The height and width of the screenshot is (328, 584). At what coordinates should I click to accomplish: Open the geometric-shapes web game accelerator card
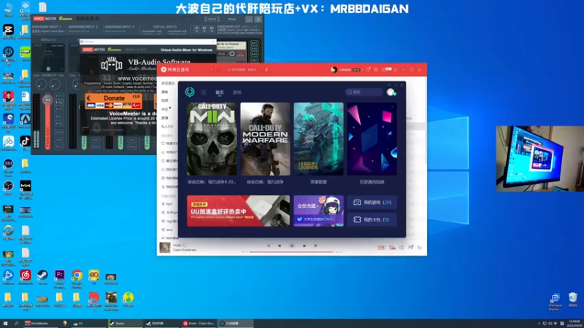372,138
